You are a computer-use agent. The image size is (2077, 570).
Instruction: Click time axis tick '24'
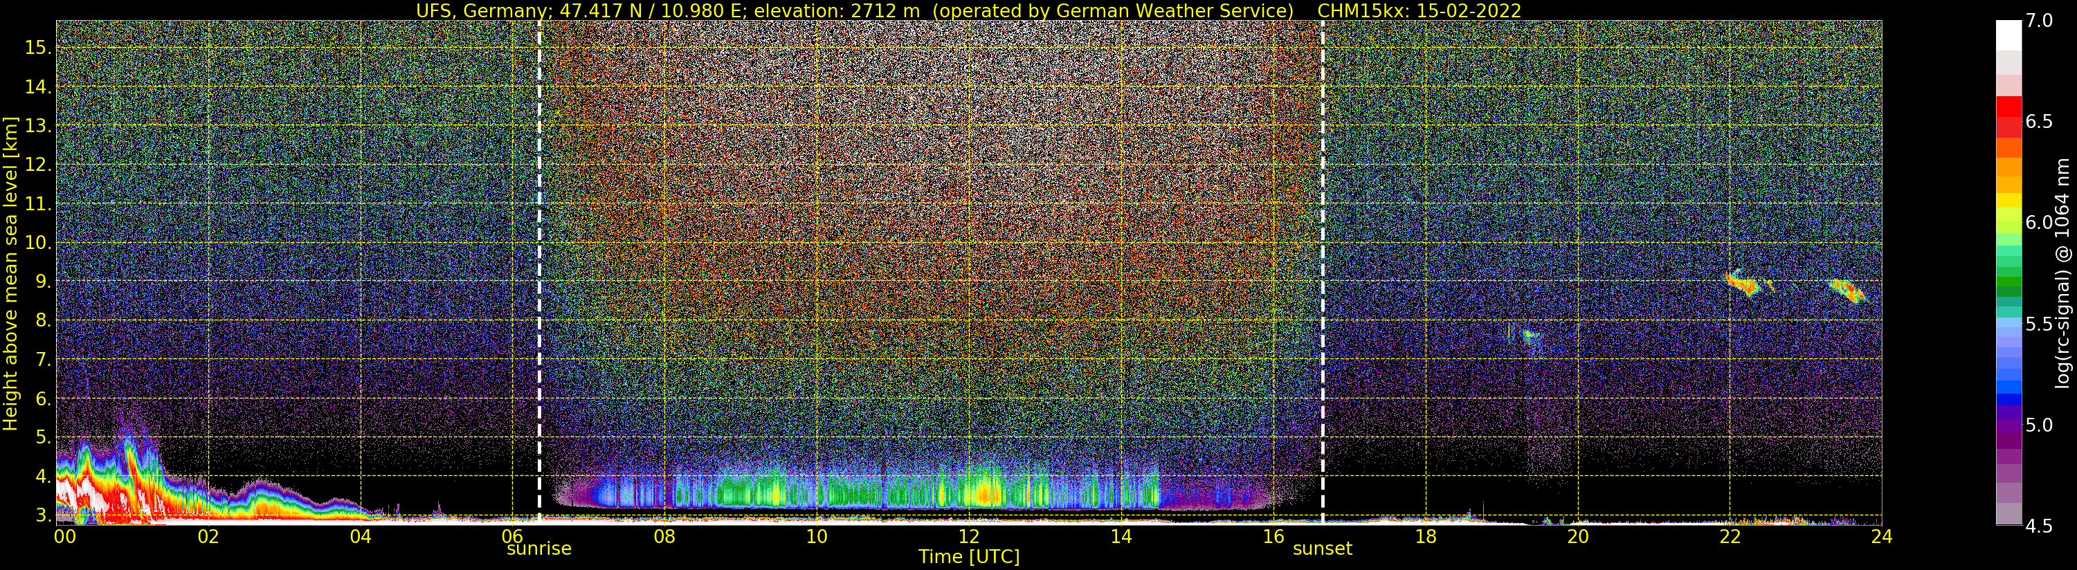[x=1881, y=536]
